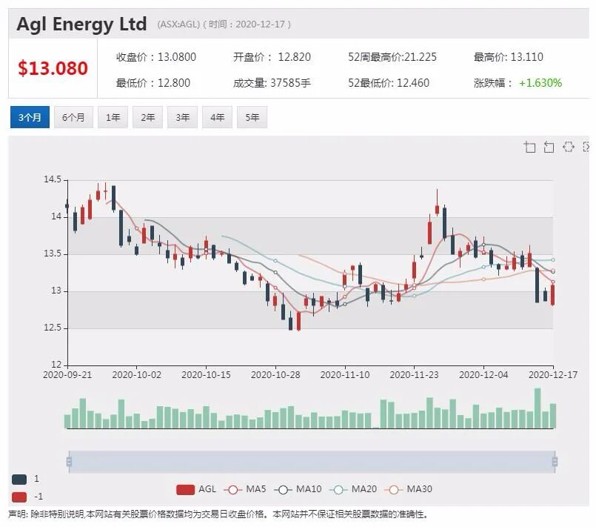
Task: Select the 4年 range tab
Action: (217, 117)
